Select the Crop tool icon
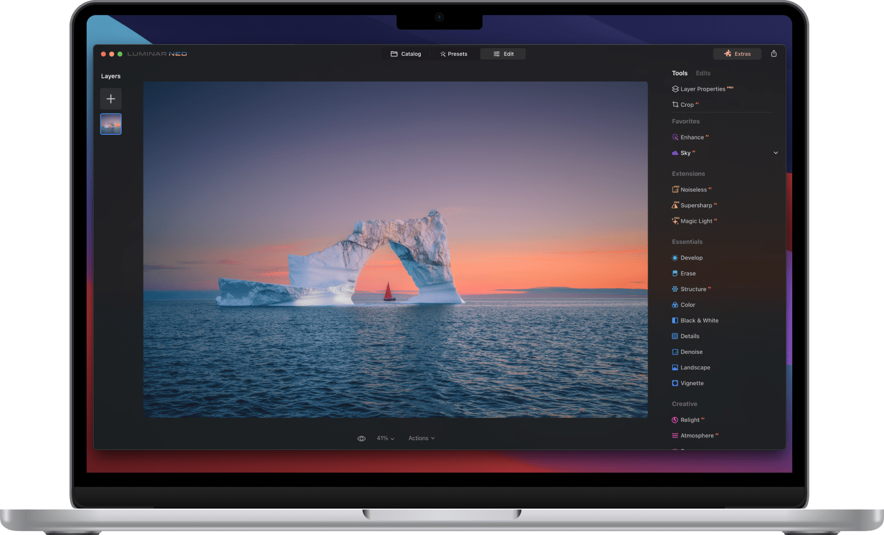The image size is (884, 535). tap(675, 104)
